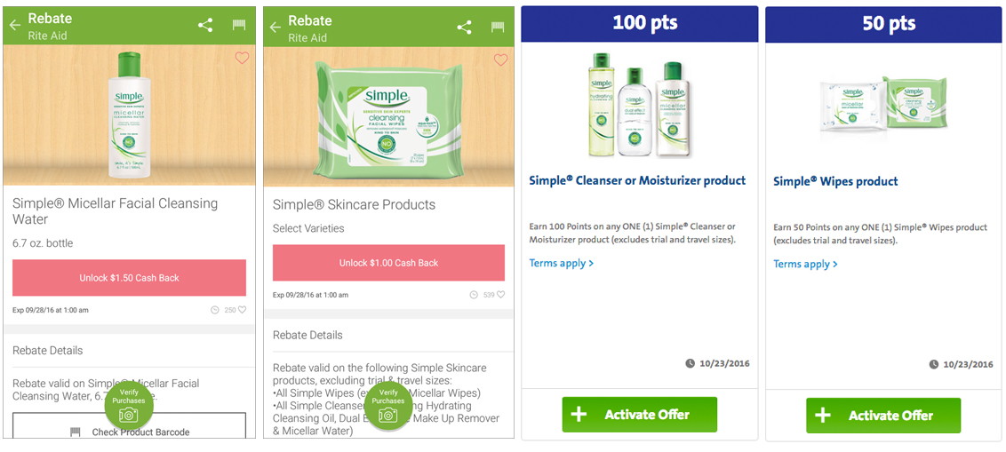The image size is (1006, 452).
Task: Activate the 100 pts Cleanser offer
Action: coord(640,414)
